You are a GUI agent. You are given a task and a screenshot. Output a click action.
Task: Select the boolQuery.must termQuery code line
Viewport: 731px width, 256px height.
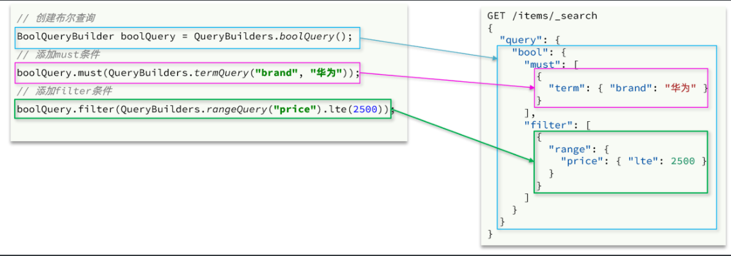(x=187, y=73)
